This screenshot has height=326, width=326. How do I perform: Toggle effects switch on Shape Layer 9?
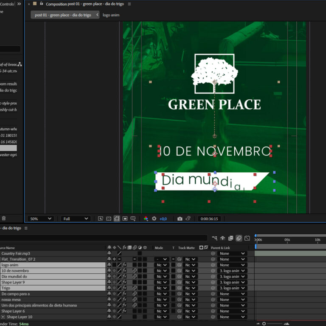click(125, 282)
